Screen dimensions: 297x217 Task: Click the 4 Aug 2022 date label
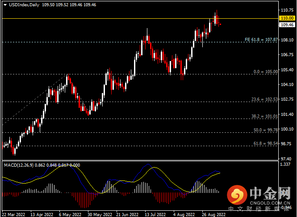tap(184, 214)
